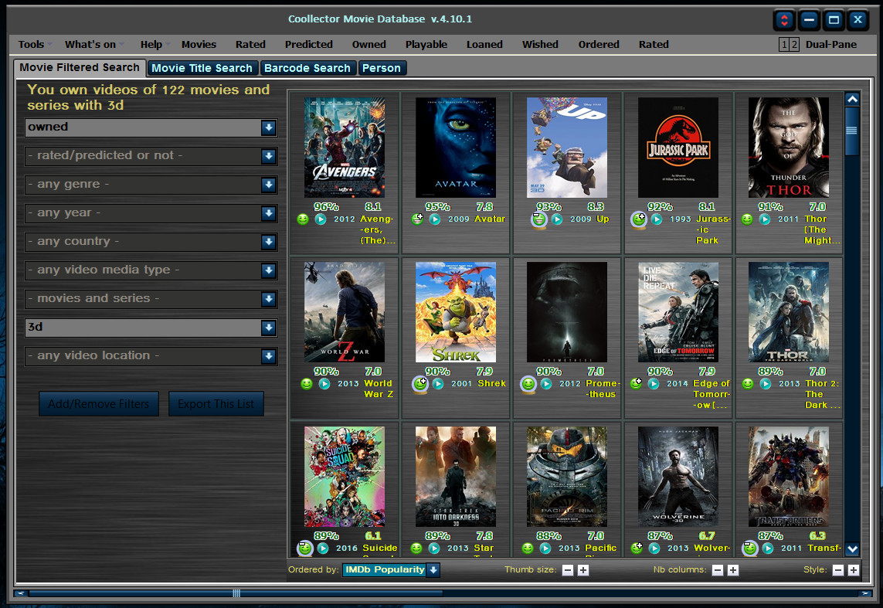
Task: Click the play icon for 2001 Shrek
Action: pos(438,383)
